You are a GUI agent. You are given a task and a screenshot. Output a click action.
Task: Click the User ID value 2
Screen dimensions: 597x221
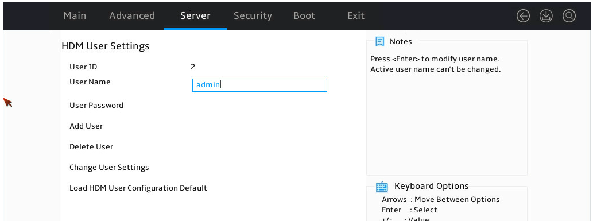click(193, 67)
